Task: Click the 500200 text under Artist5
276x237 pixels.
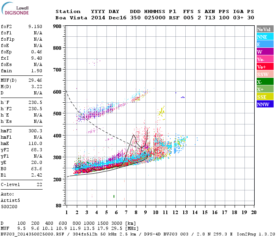Action: (x=9, y=207)
